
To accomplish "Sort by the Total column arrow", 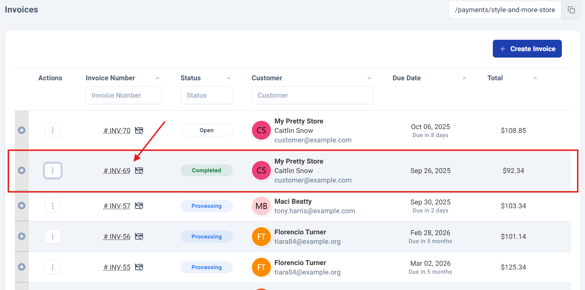I will point(535,78).
